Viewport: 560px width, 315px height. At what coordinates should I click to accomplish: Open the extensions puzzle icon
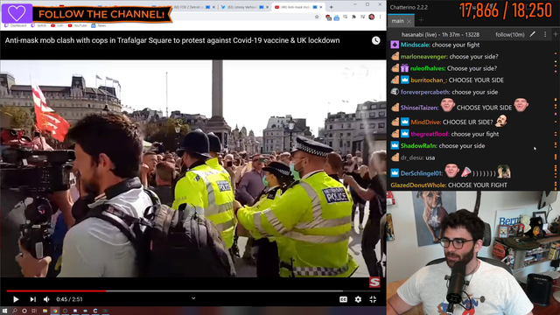pos(353,17)
